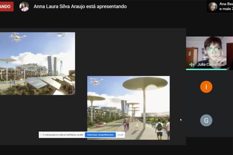The image size is (233, 155).
Task: Click the drag handle on sharing bar
Action: coord(41,135)
